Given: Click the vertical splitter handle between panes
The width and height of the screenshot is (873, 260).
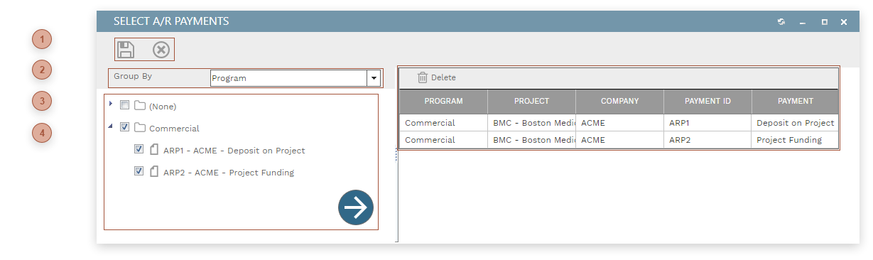Looking at the screenshot, I should click(396, 154).
